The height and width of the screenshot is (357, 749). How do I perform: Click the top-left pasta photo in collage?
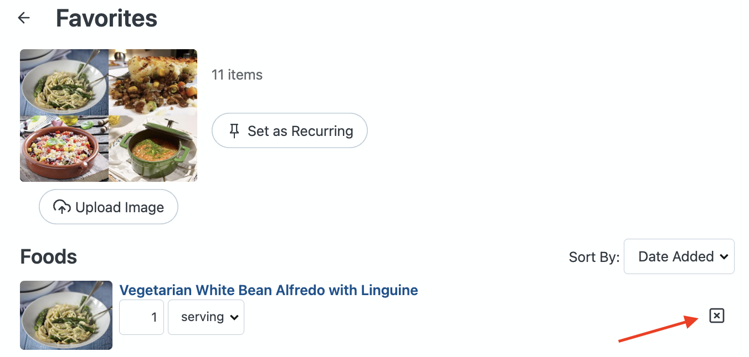point(64,82)
